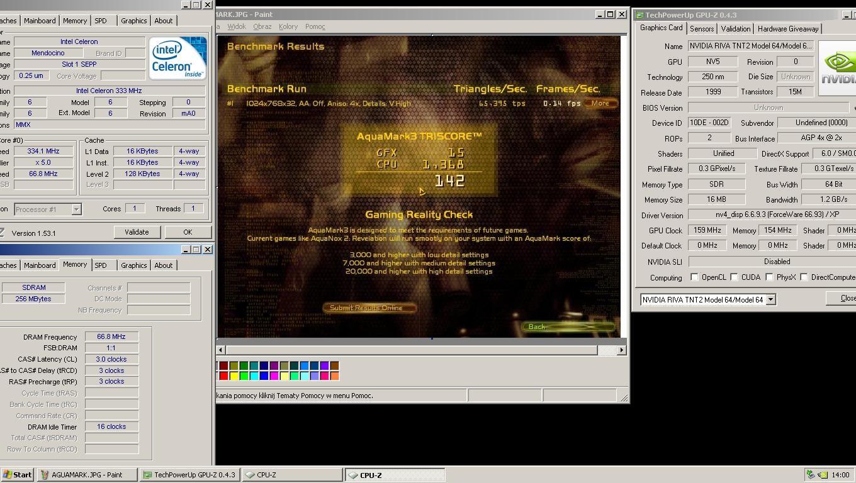Pick the magenta color in Paint's palette
Screen dimensions: 856x483
[x=274, y=375]
